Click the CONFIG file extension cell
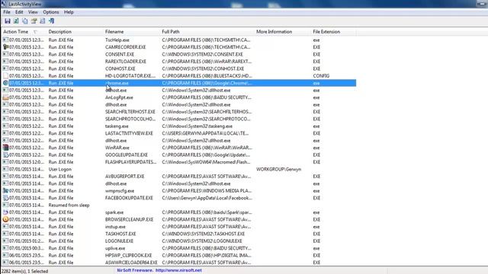488x274 pixels. click(321, 76)
